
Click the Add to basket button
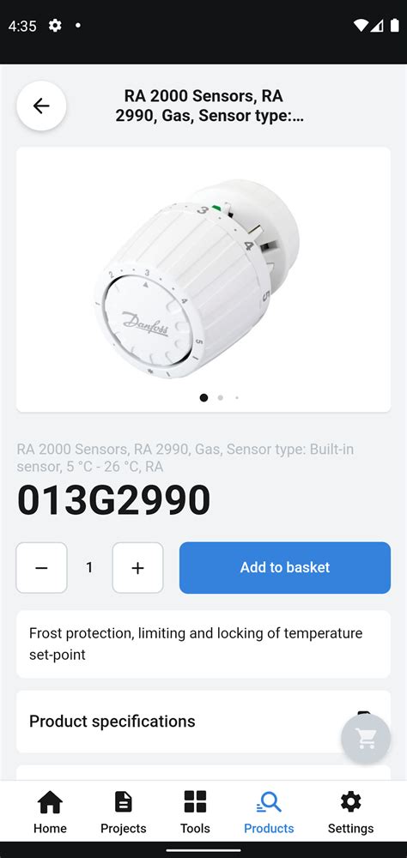pyautogui.click(x=285, y=567)
